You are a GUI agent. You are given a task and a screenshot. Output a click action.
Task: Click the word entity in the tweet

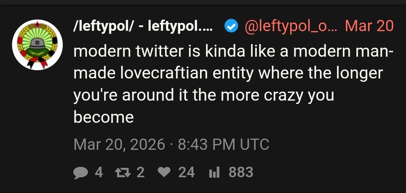[x=231, y=73]
